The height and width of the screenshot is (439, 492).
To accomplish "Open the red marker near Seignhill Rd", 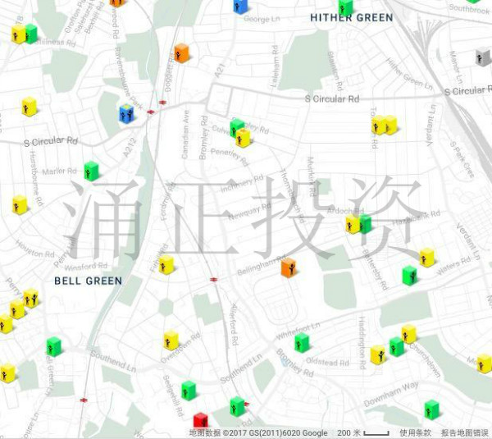I will point(201,420).
